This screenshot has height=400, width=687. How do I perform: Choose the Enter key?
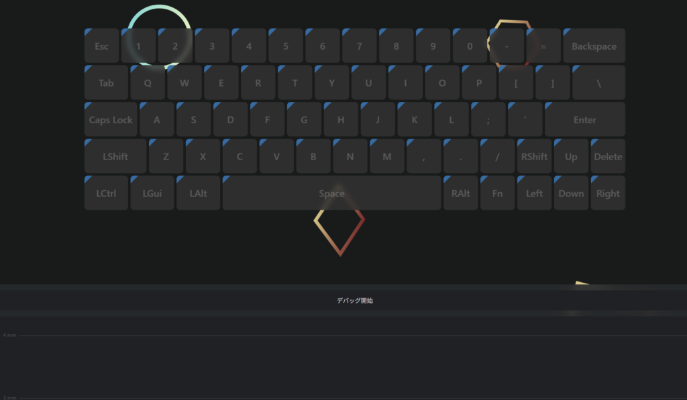[584, 119]
